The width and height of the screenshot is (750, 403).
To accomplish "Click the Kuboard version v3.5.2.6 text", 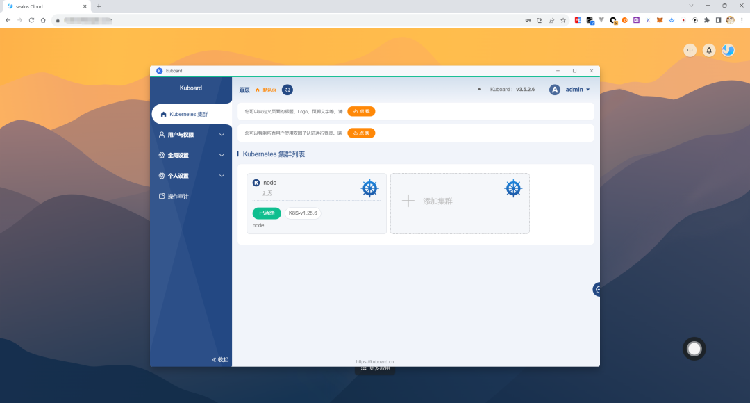I will tap(525, 90).
